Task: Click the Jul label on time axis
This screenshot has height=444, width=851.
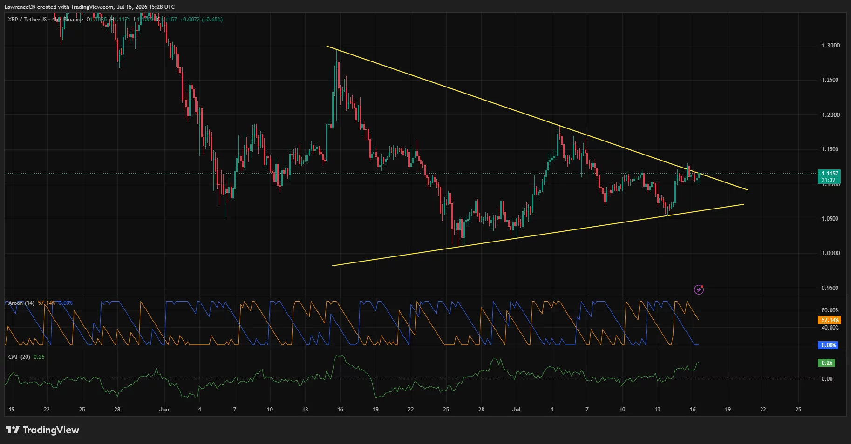Action: pos(516,410)
